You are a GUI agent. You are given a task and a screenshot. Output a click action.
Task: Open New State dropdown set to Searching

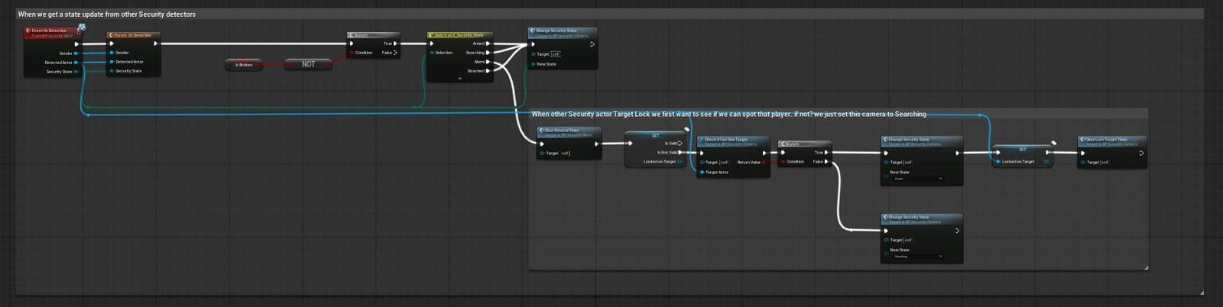[x=917, y=257]
